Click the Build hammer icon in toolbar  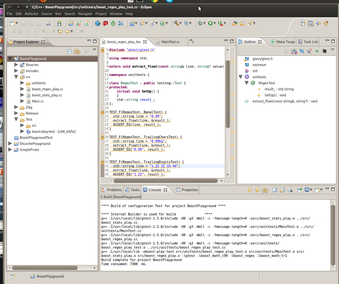(176, 23)
